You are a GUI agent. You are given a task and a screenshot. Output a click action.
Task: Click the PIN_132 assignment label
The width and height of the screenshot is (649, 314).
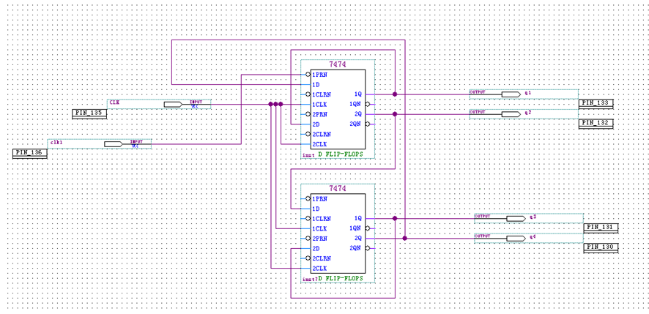pyautogui.click(x=596, y=123)
